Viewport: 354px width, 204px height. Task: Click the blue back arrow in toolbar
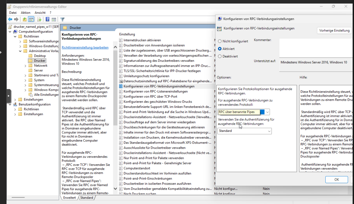coord(10,19)
